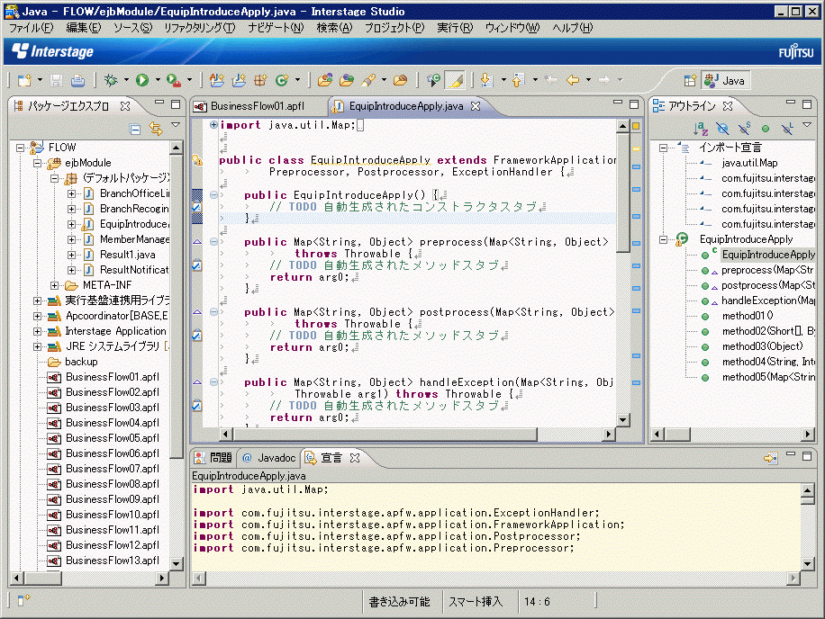Open the Debug button's dropdown arrow
The height and width of the screenshot is (619, 825).
(x=126, y=80)
